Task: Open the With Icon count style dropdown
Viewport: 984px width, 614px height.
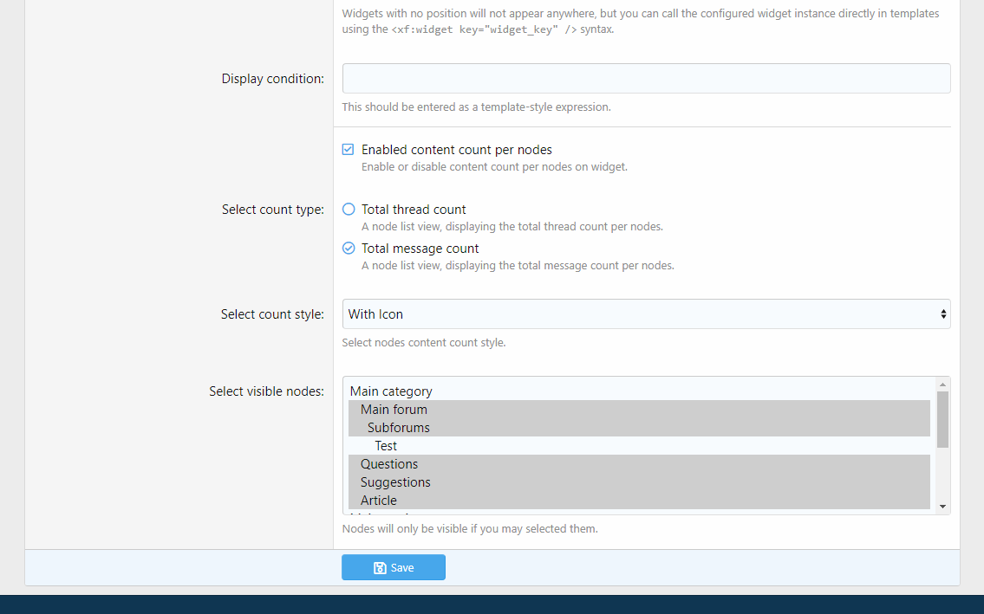Action: point(646,314)
